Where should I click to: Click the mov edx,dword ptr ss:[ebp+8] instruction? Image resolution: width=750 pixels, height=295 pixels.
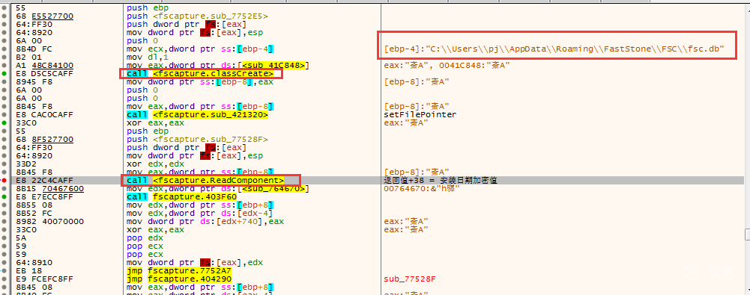coord(200,205)
